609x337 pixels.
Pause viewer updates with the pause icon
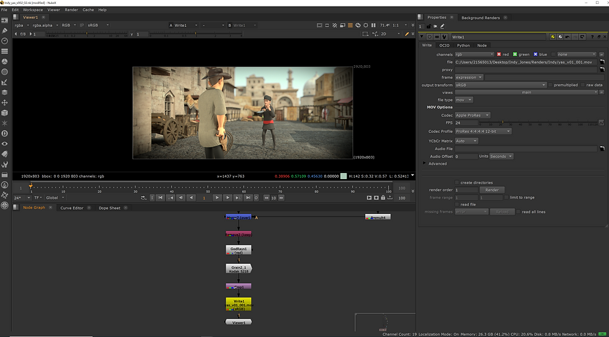tap(374, 25)
